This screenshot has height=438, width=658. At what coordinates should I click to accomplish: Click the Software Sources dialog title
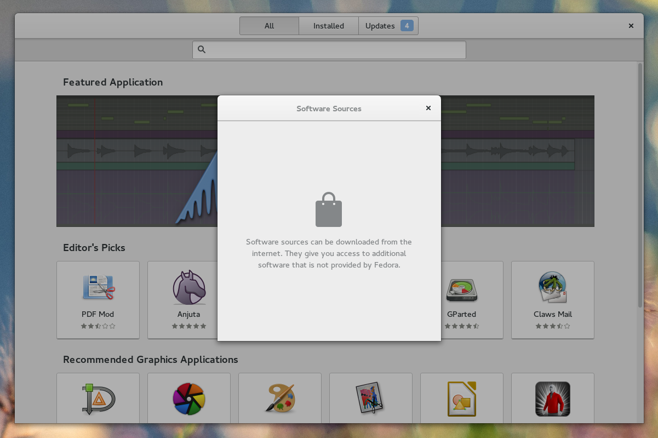point(329,109)
